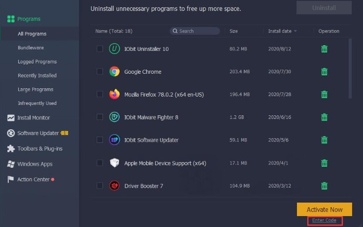Click the 2020/8/12 install date
The width and height of the screenshot is (363, 227).
pos(280,49)
